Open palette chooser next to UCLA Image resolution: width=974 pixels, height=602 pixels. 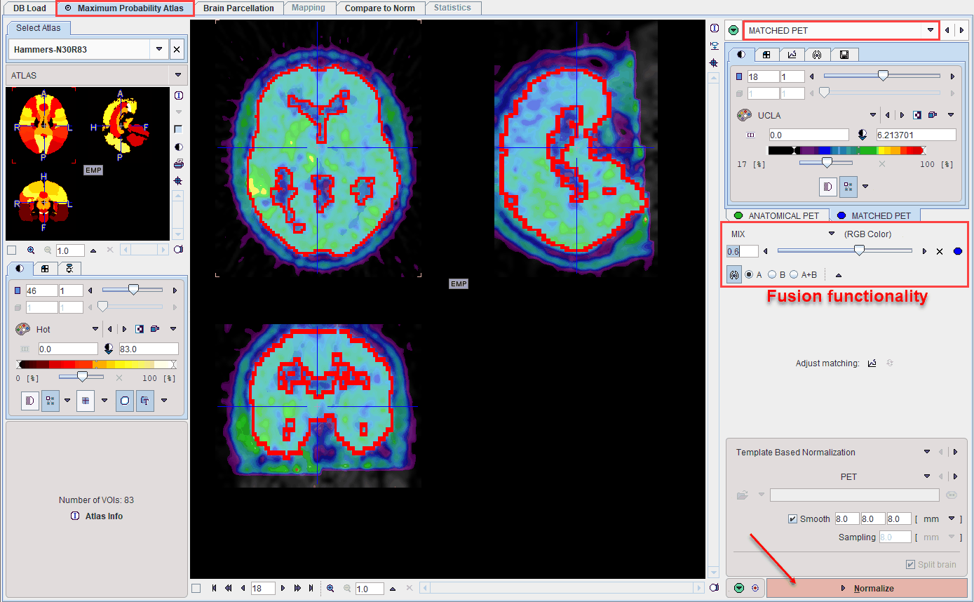[x=743, y=115]
